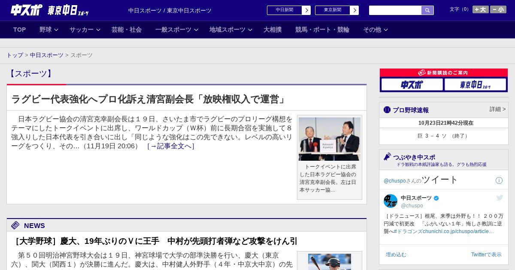This screenshot has width=515, height=270.
Task: Click 中日スポーツ / 東京中日スポーツ header text
Action: click(x=170, y=10)
